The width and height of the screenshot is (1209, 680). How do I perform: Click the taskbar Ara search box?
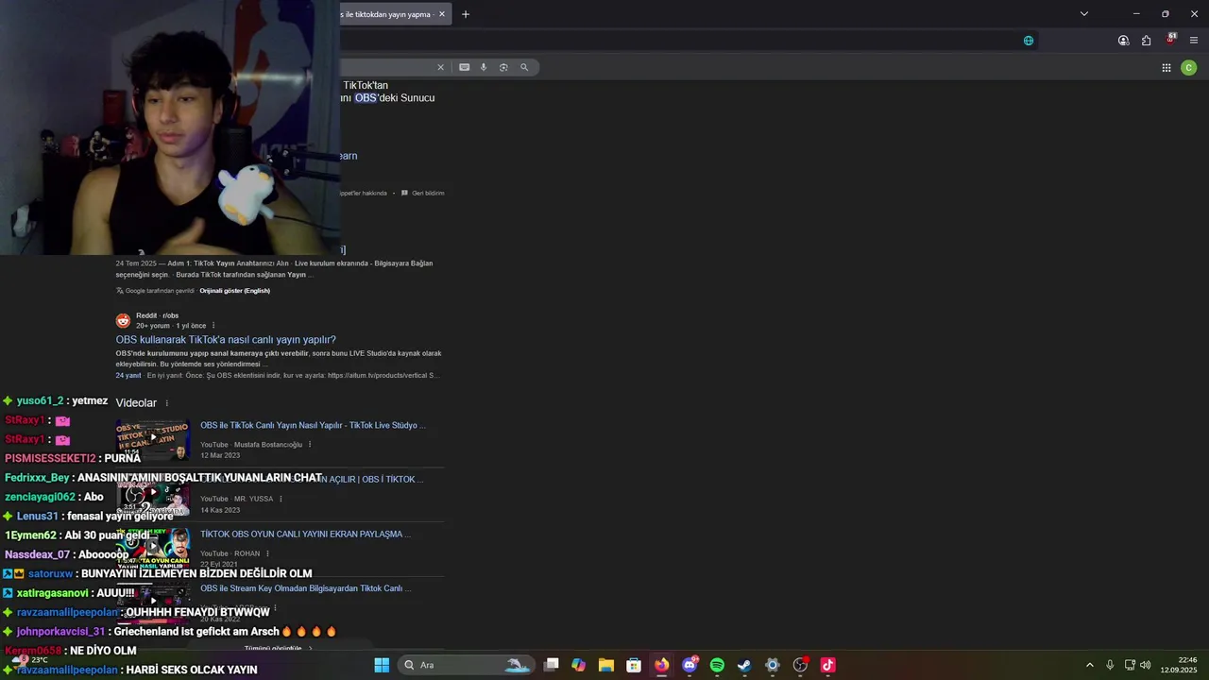click(466, 665)
